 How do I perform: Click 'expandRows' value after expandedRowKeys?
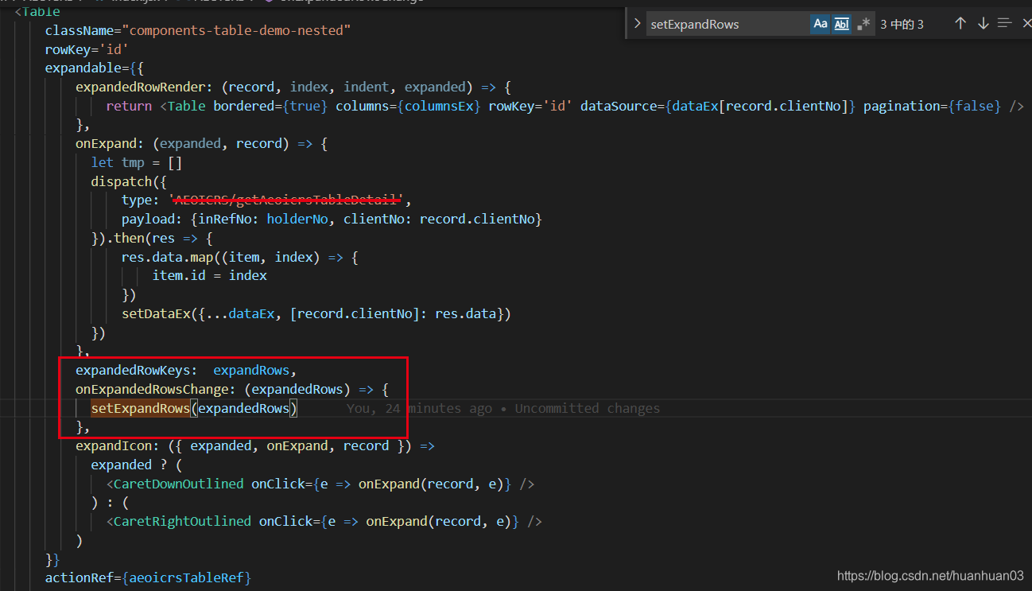coord(251,371)
